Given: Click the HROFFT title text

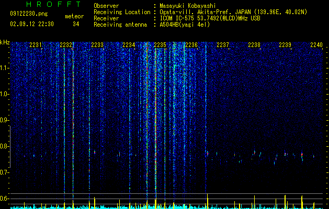Looking at the screenshot, I should [53, 4].
